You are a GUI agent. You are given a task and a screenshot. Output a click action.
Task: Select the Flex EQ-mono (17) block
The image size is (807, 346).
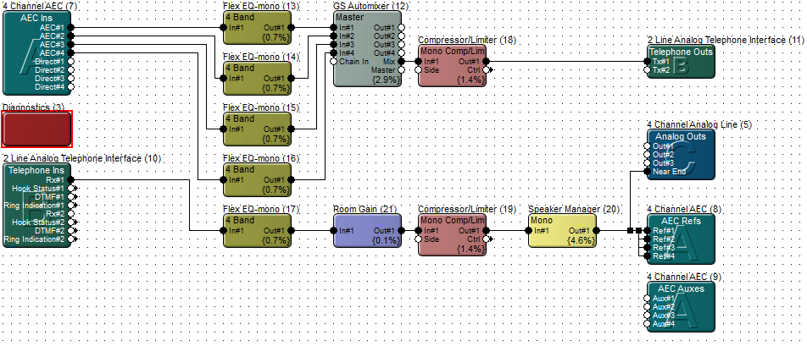[x=258, y=231]
